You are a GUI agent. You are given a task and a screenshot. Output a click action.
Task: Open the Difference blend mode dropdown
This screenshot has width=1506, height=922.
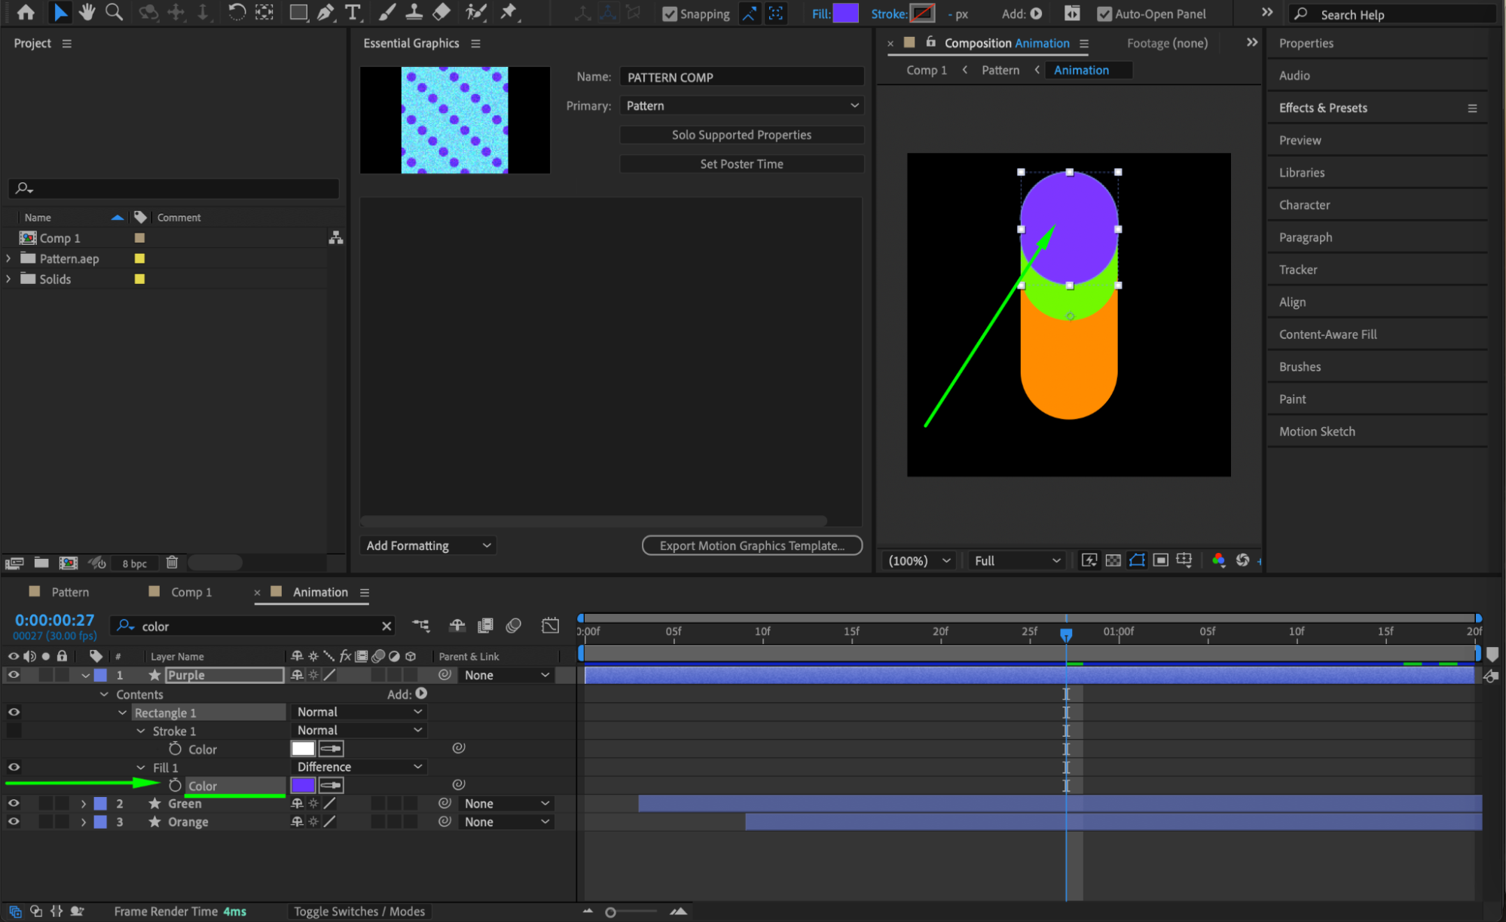pos(359,766)
